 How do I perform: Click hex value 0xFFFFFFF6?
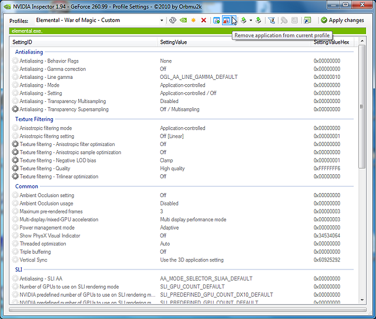click(327, 168)
